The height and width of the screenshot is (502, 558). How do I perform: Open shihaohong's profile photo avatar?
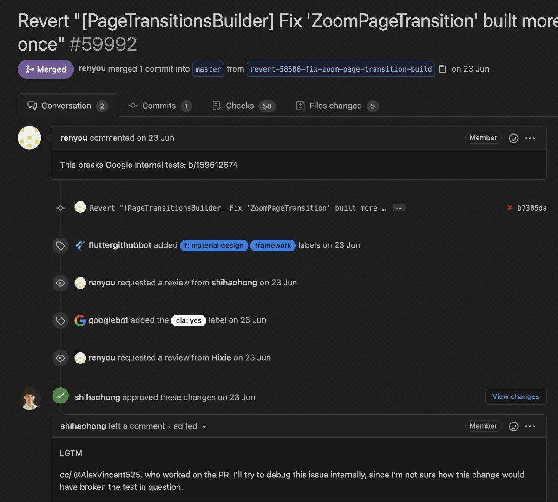[29, 398]
